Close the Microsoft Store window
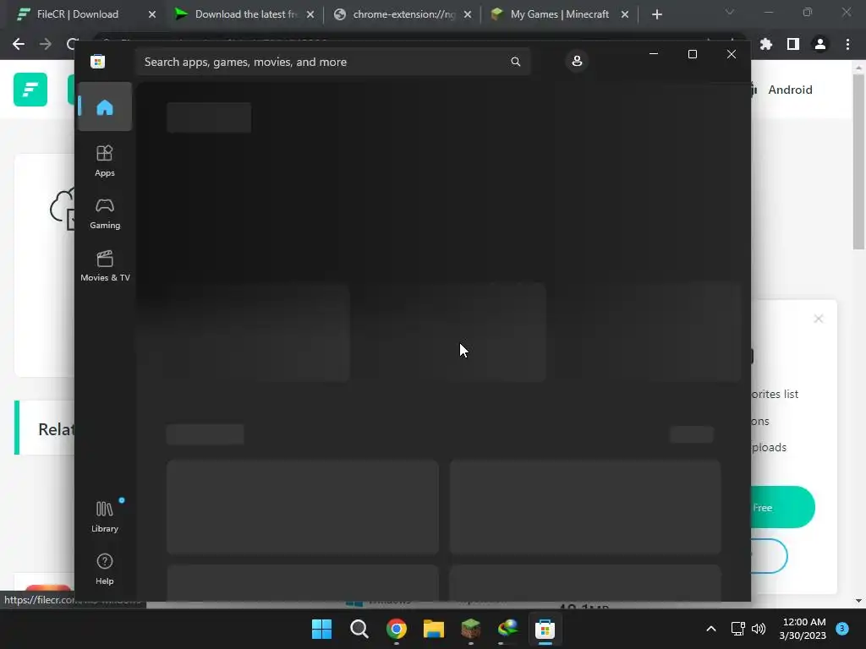The height and width of the screenshot is (649, 866). [732, 54]
